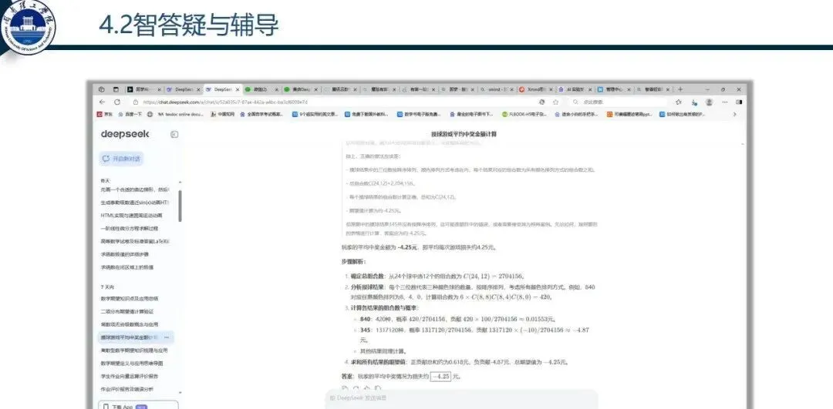
Task: Open the deepseek logo
Action: (125, 134)
